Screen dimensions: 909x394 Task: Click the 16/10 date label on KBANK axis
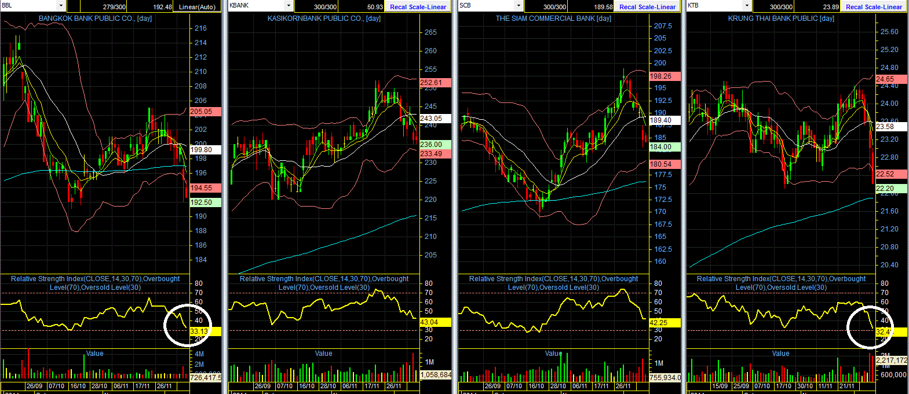pos(306,386)
